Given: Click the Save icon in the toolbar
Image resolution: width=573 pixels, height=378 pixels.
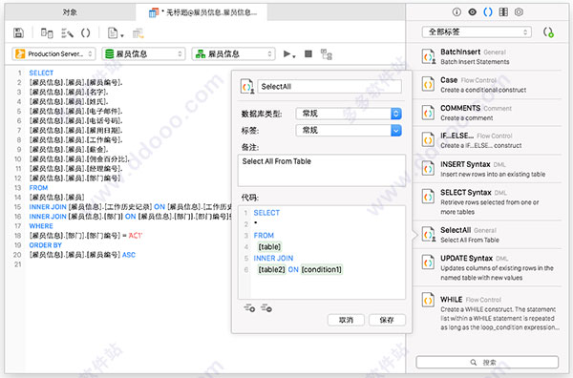Looking at the screenshot, I should [19, 32].
